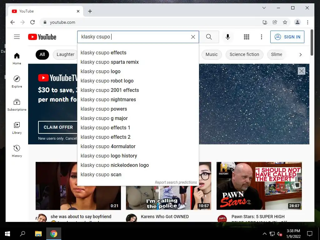Reload the page
Image resolution: width=320 pixels, height=240 pixels.
pyautogui.click(x=32, y=22)
